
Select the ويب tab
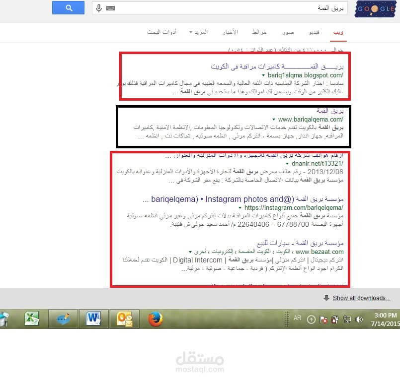tap(338, 32)
